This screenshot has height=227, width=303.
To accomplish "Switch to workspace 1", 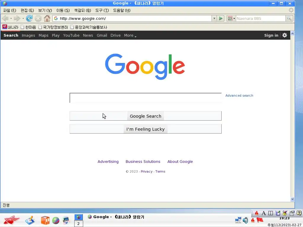I will [78, 217].
